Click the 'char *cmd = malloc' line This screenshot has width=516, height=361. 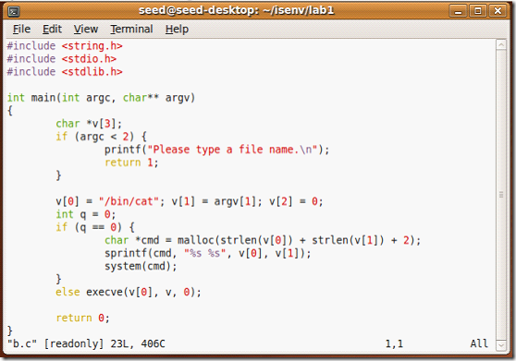[x=263, y=240]
